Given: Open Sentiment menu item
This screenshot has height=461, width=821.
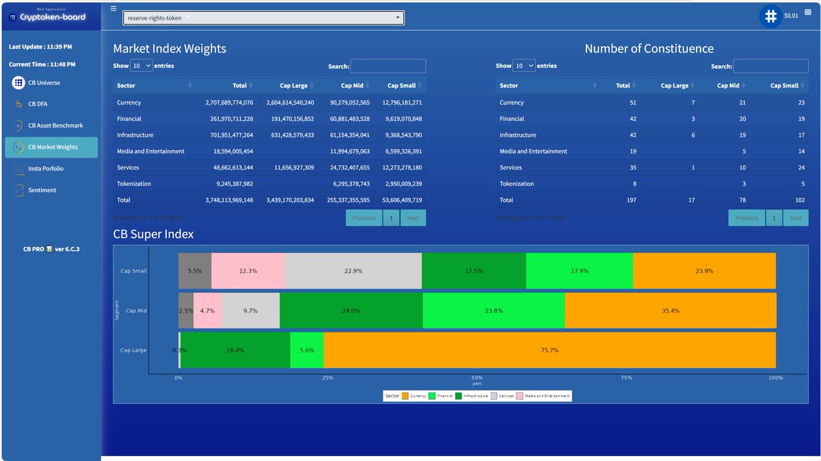Looking at the screenshot, I should click(51, 189).
